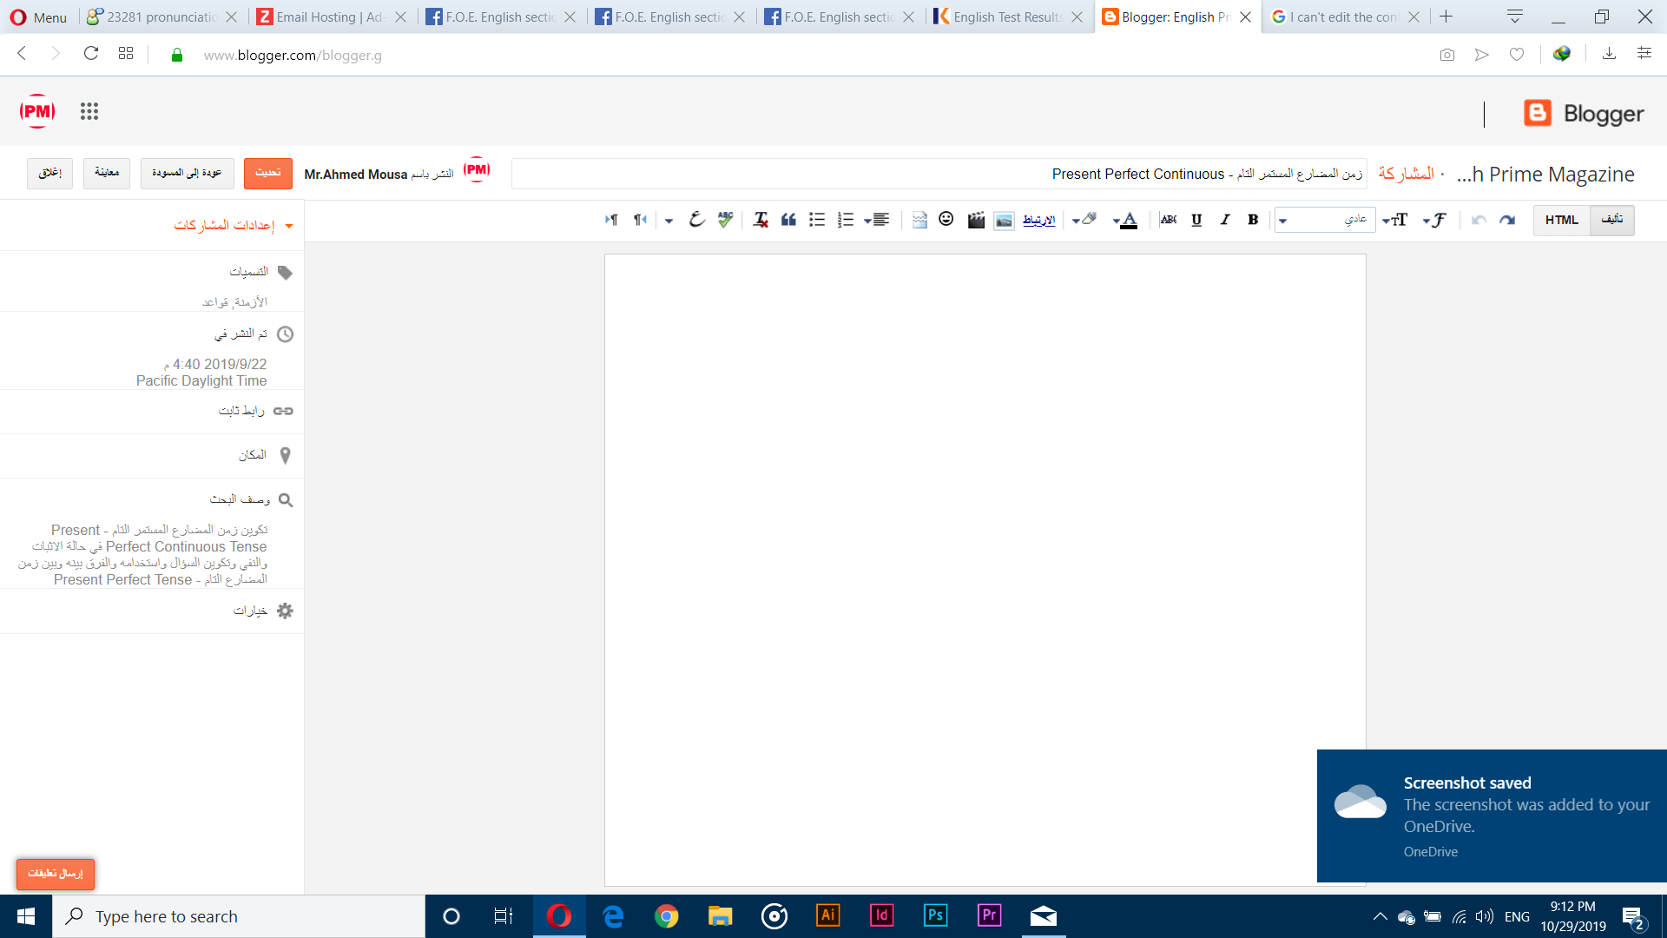Open Photoshop from taskbar

click(935, 916)
